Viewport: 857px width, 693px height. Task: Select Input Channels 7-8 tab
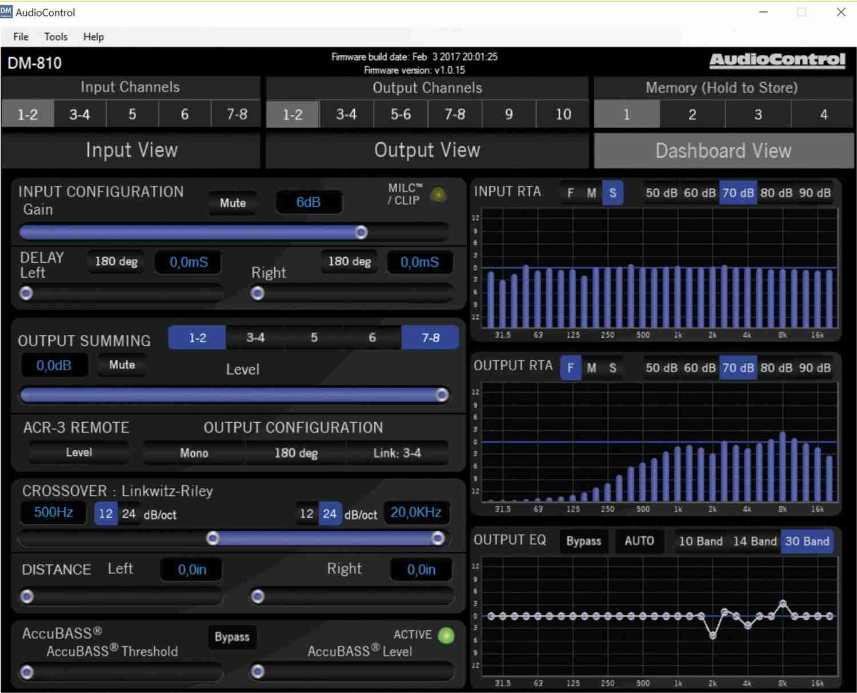[x=237, y=114]
